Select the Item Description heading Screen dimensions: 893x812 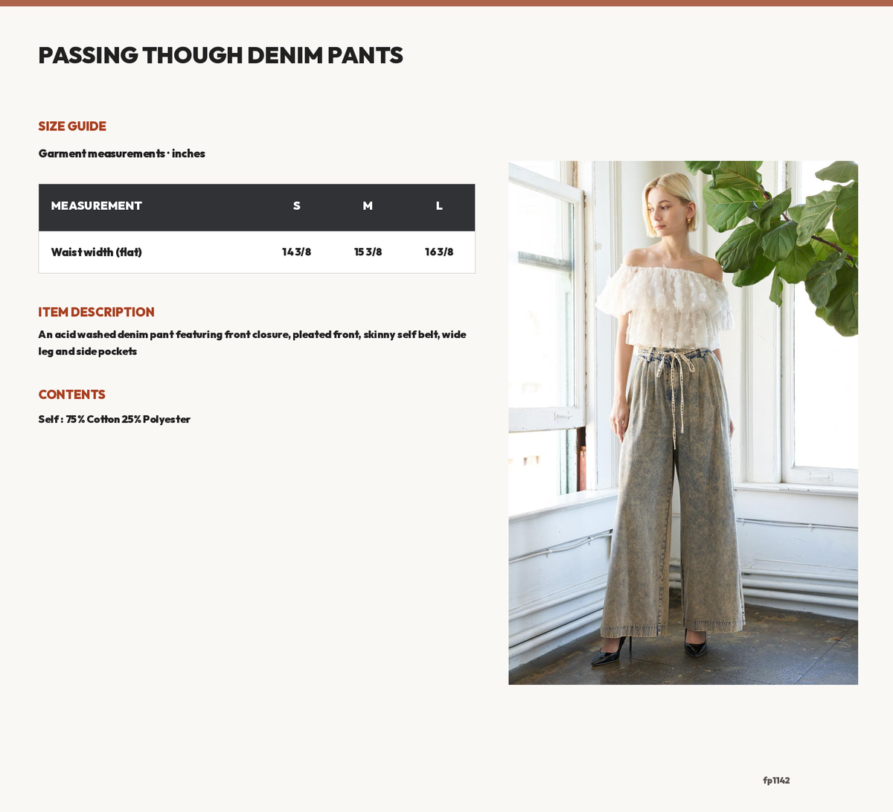pos(97,313)
